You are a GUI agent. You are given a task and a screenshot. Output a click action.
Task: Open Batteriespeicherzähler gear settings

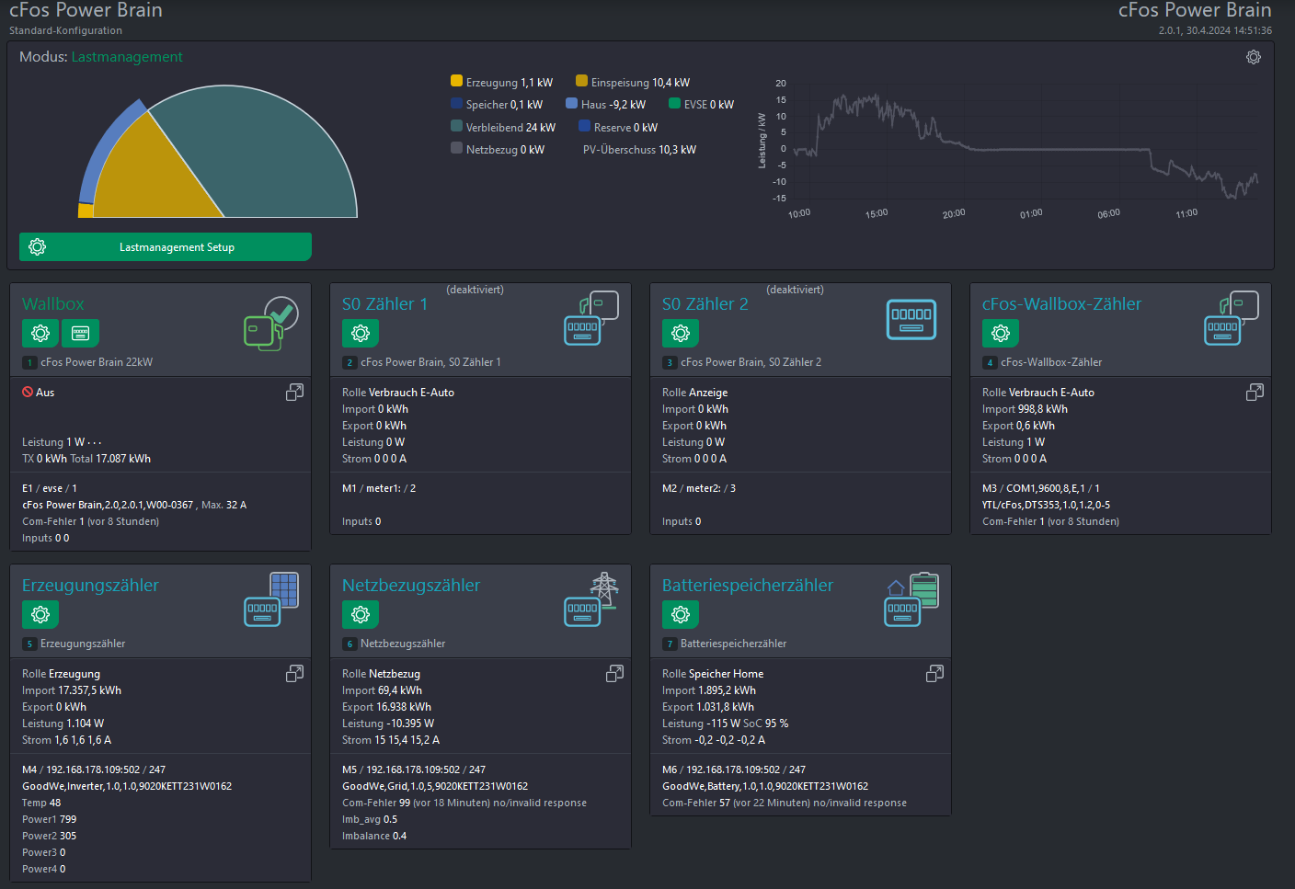coord(681,614)
